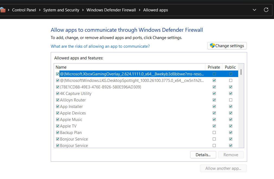Toggle checkbox next to 4K Capture Utility
Screen dimensions: 274x179
tap(58, 93)
